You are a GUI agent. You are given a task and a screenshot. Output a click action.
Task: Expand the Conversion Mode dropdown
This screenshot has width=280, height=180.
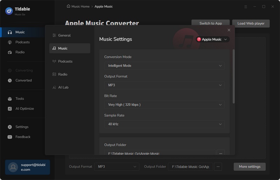164,65
